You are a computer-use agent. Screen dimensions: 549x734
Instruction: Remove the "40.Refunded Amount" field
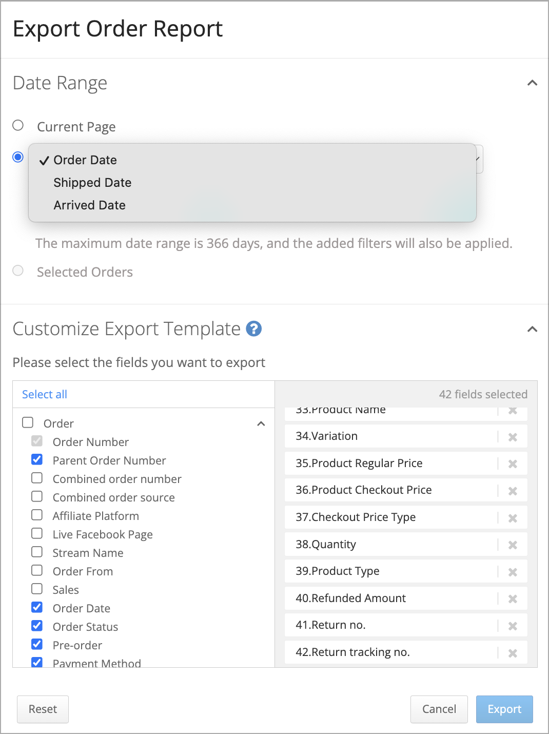tap(513, 598)
